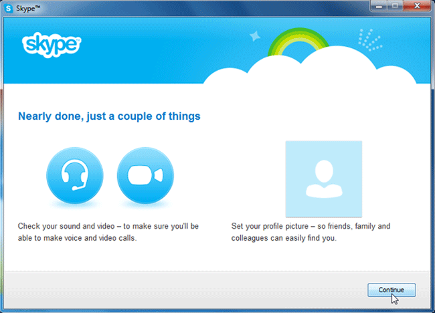Click the headset sound check icon
Viewport: 435px width, 313px height.
[x=75, y=176]
